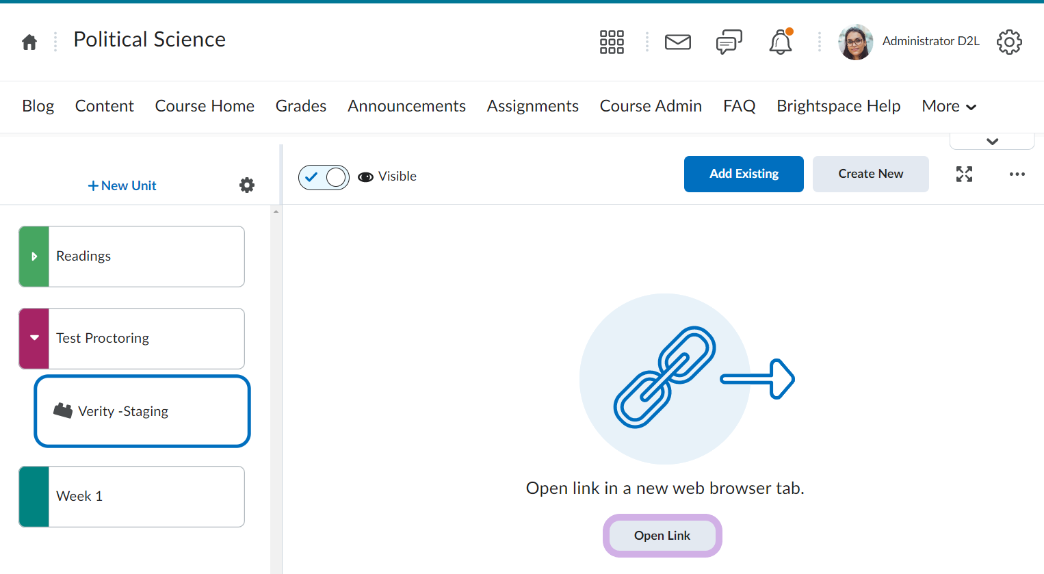Image resolution: width=1044 pixels, height=574 pixels.
Task: Open the Announcements nav item
Action: click(x=406, y=106)
